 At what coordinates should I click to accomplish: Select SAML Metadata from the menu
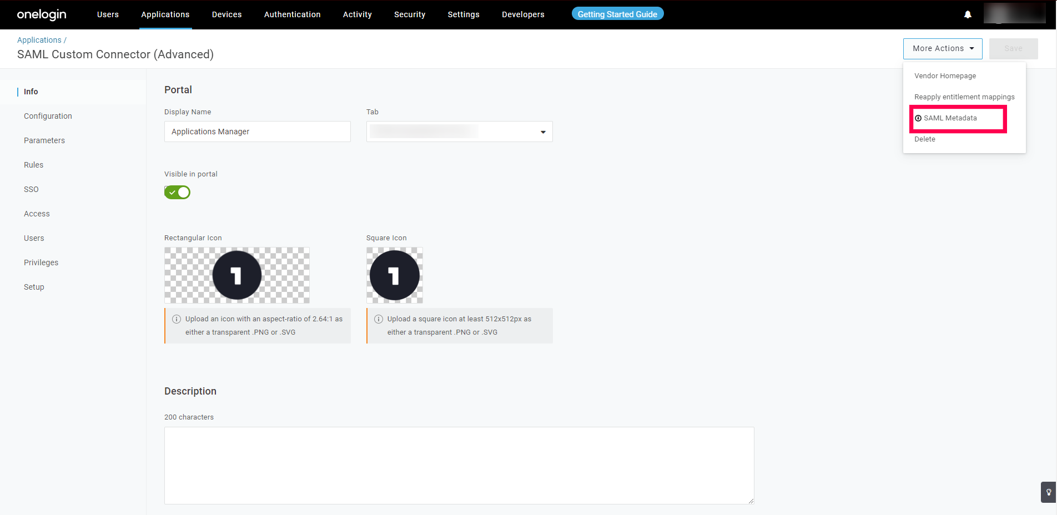point(950,118)
